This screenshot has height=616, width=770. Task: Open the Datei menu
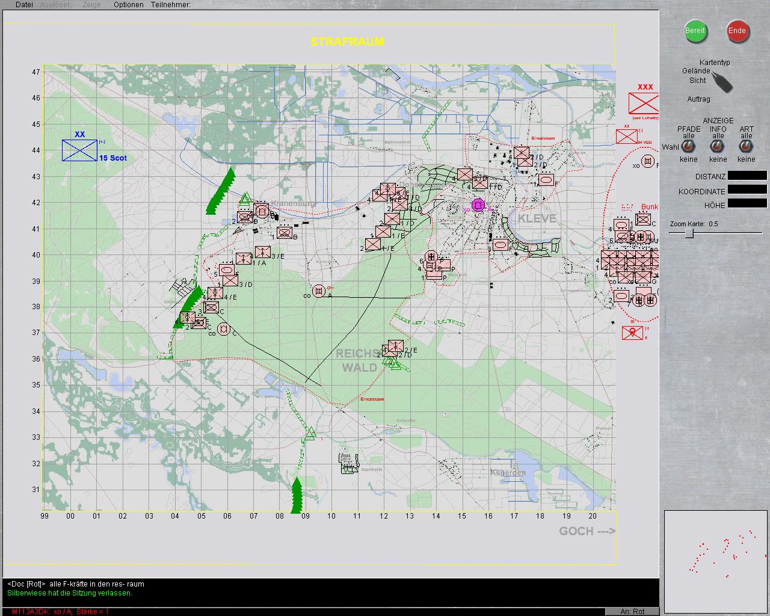click(24, 5)
